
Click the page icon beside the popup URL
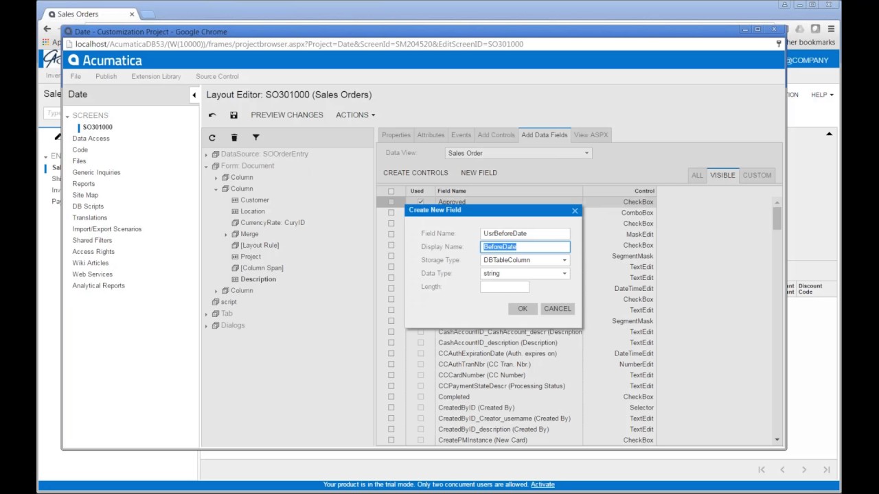click(69, 44)
